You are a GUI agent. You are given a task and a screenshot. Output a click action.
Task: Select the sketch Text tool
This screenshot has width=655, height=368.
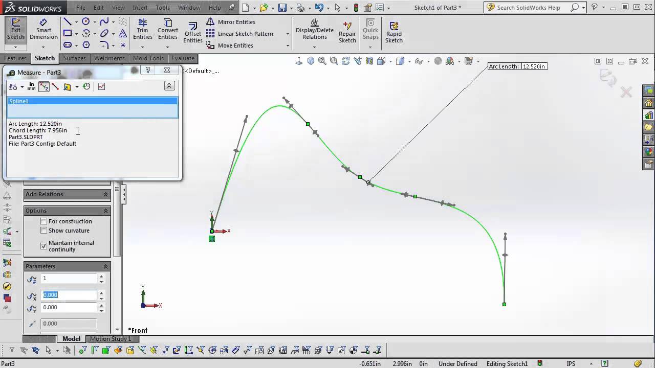click(123, 33)
